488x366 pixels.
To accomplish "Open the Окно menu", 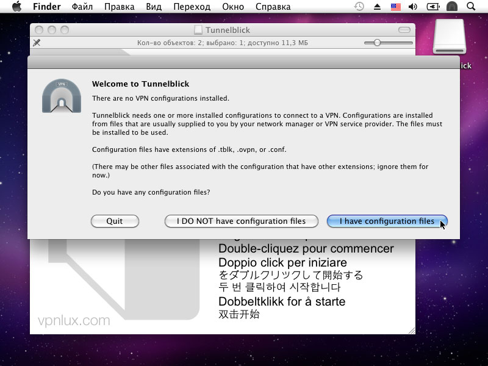I will (x=233, y=7).
